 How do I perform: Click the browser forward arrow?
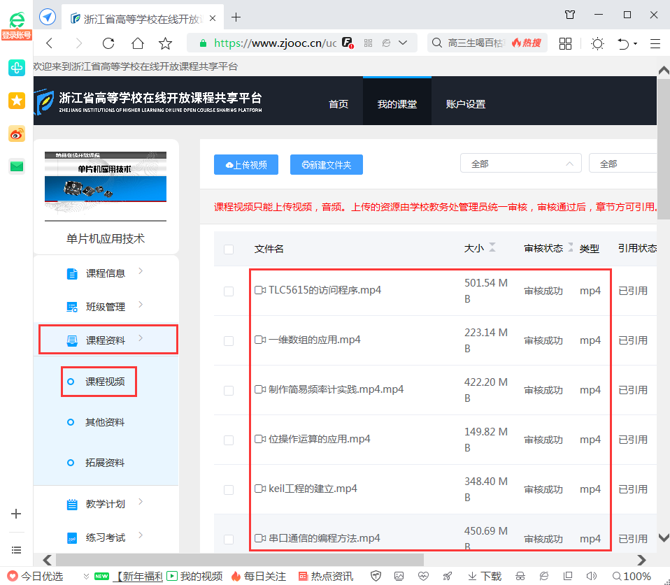coord(78,43)
